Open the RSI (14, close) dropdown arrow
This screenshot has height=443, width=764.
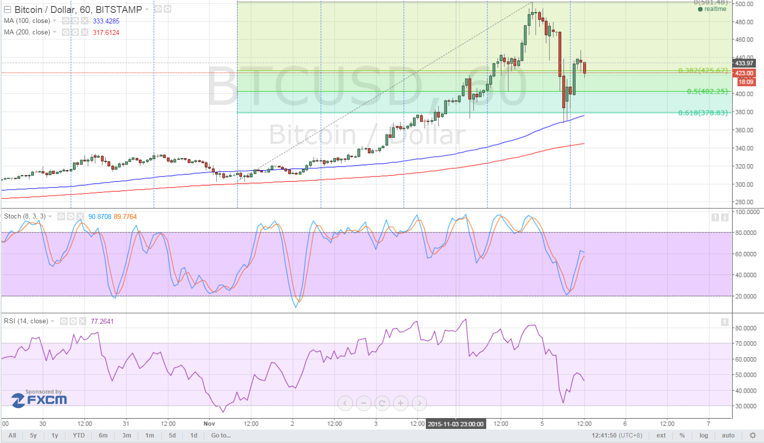tap(52, 321)
